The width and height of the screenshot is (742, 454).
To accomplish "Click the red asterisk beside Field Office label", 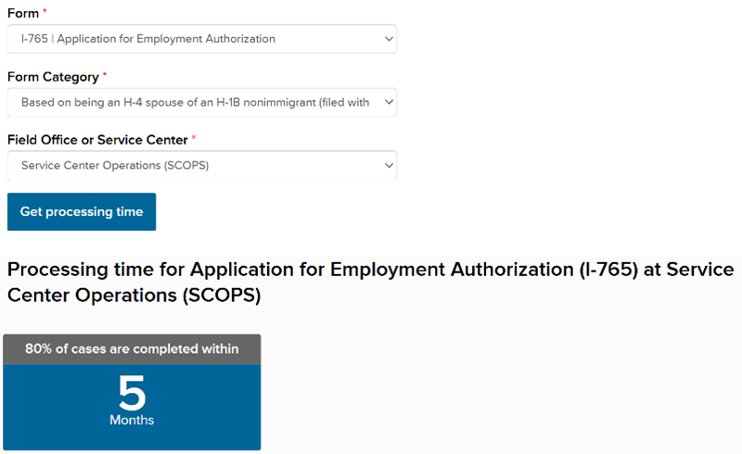I will pyautogui.click(x=194, y=139).
